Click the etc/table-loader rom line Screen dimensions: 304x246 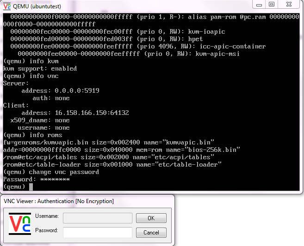(112, 165)
